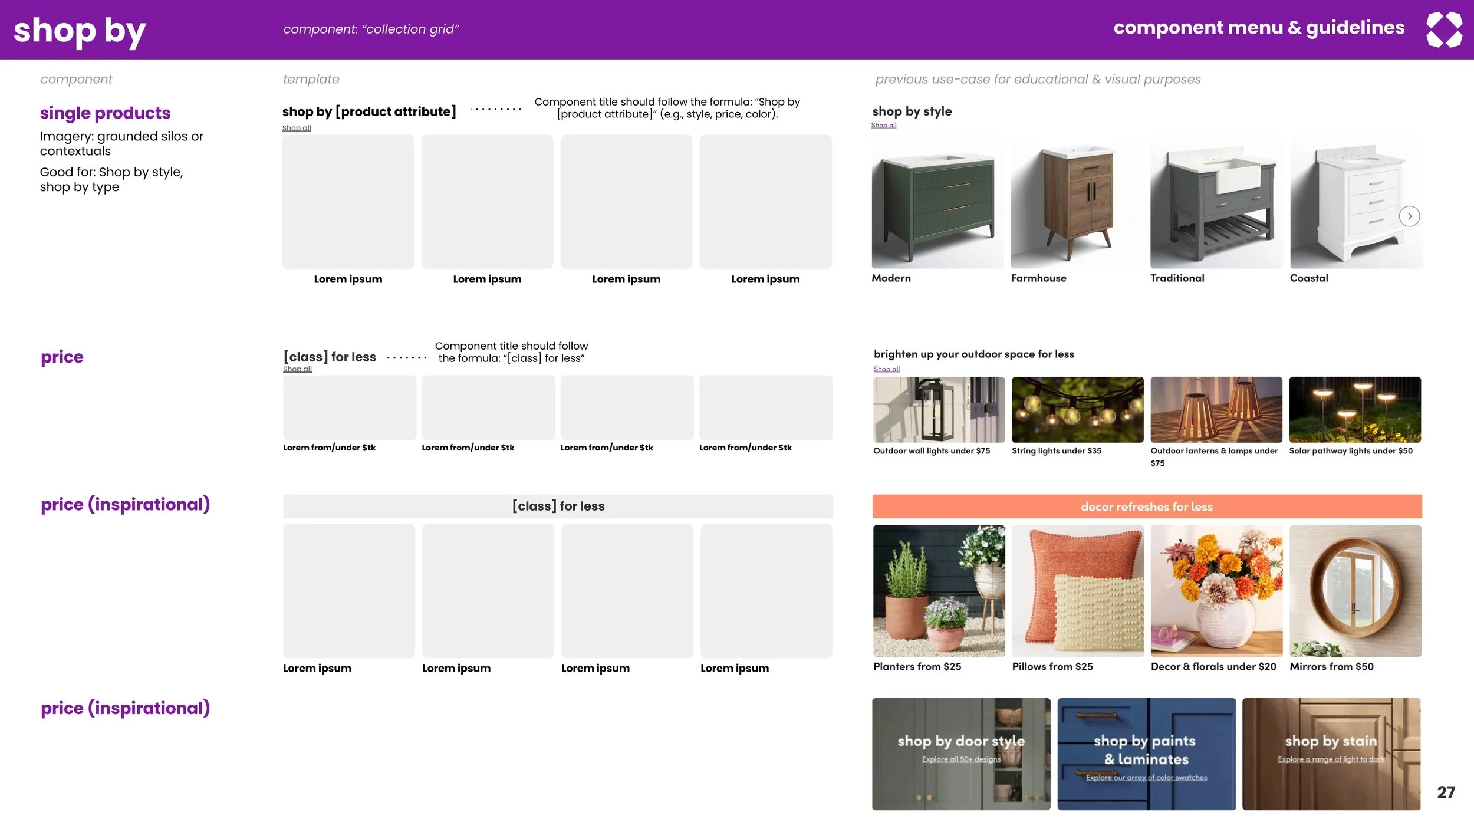Viewport: 1474px width, 829px height.
Task: Click the diamond logo icon in header
Action: 1443,29
